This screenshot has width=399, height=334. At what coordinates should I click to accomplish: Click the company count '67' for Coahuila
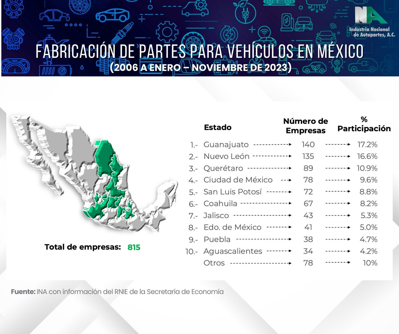(308, 204)
